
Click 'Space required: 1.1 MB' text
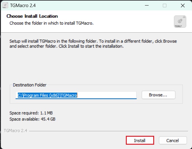31,113
